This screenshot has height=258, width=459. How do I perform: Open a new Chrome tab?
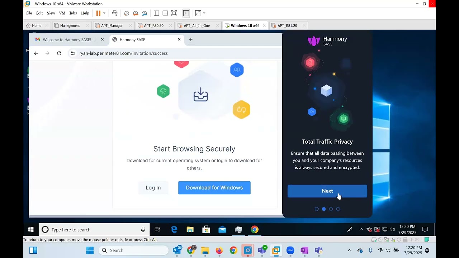(191, 39)
